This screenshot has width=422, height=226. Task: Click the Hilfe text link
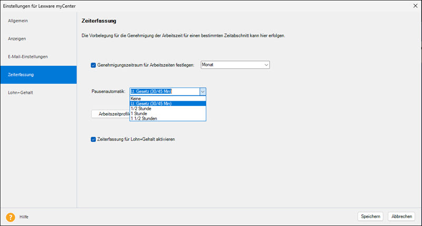(x=24, y=217)
